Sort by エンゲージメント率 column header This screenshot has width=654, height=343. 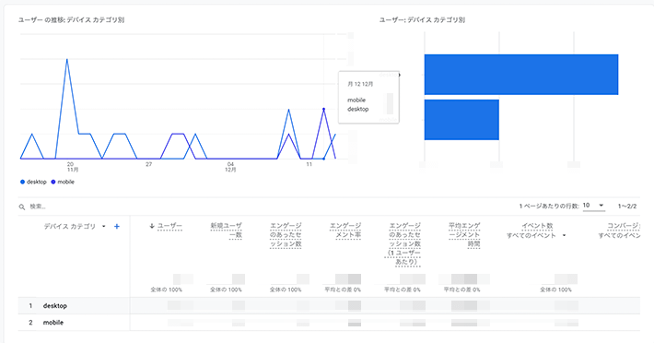[345, 231]
